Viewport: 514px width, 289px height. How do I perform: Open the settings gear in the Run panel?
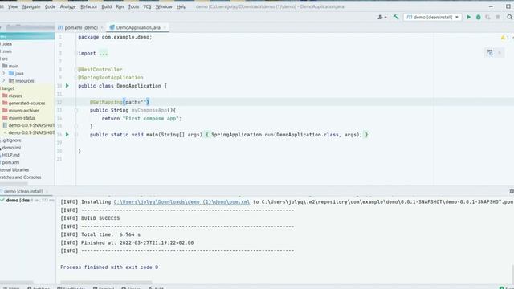[x=512, y=191]
